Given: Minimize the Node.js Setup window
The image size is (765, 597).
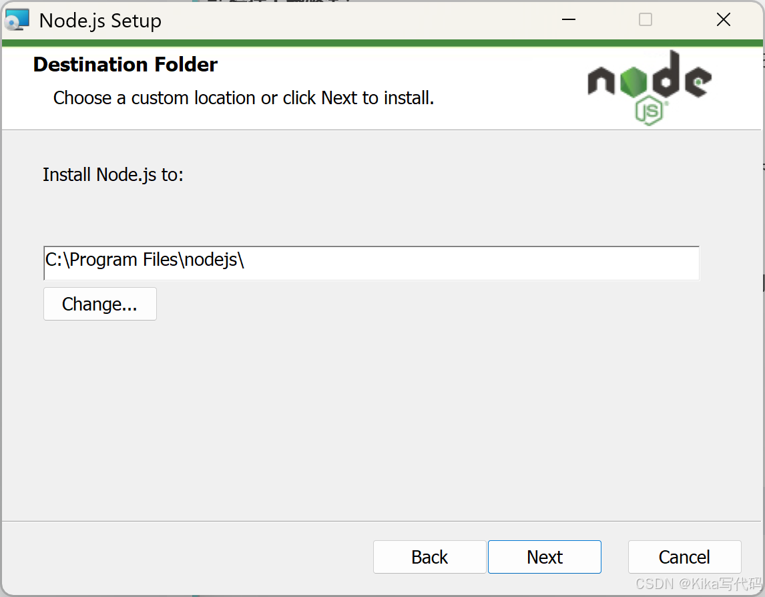Looking at the screenshot, I should coord(569,19).
